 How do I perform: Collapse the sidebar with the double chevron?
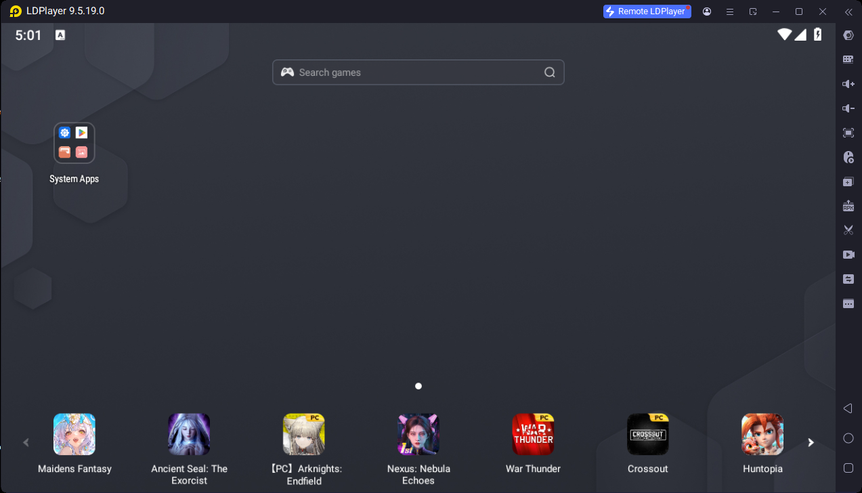(848, 12)
